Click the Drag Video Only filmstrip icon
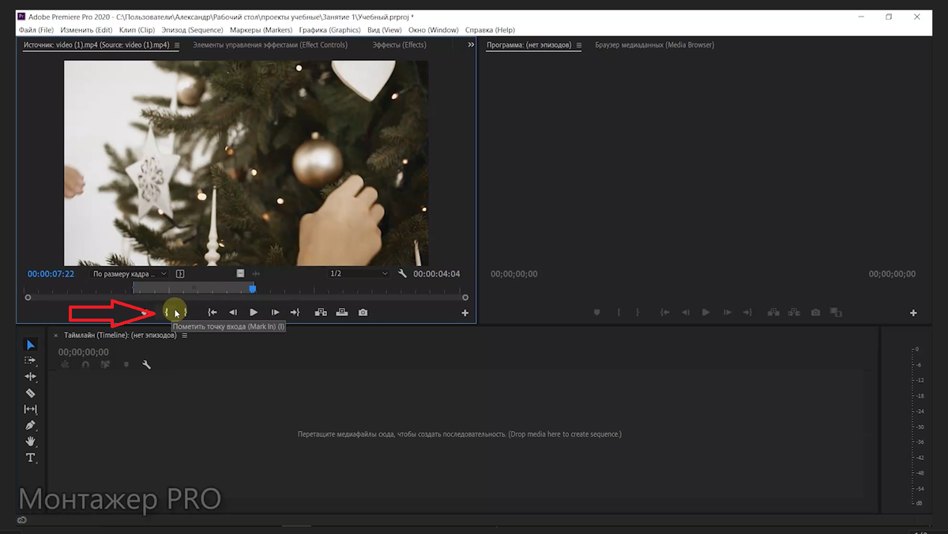 pos(241,273)
